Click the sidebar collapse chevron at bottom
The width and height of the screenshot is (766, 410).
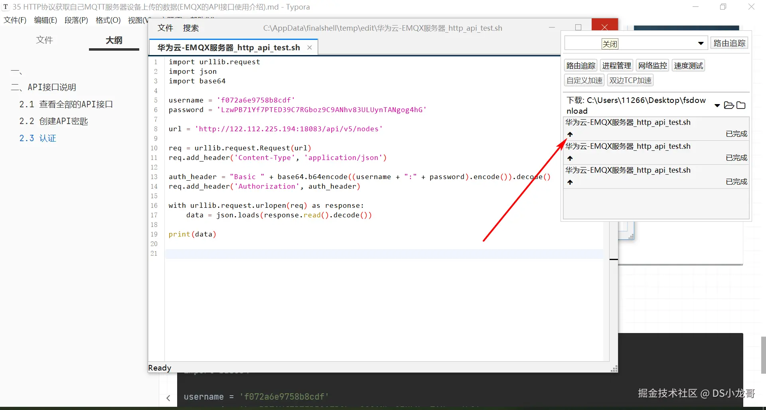pos(168,398)
